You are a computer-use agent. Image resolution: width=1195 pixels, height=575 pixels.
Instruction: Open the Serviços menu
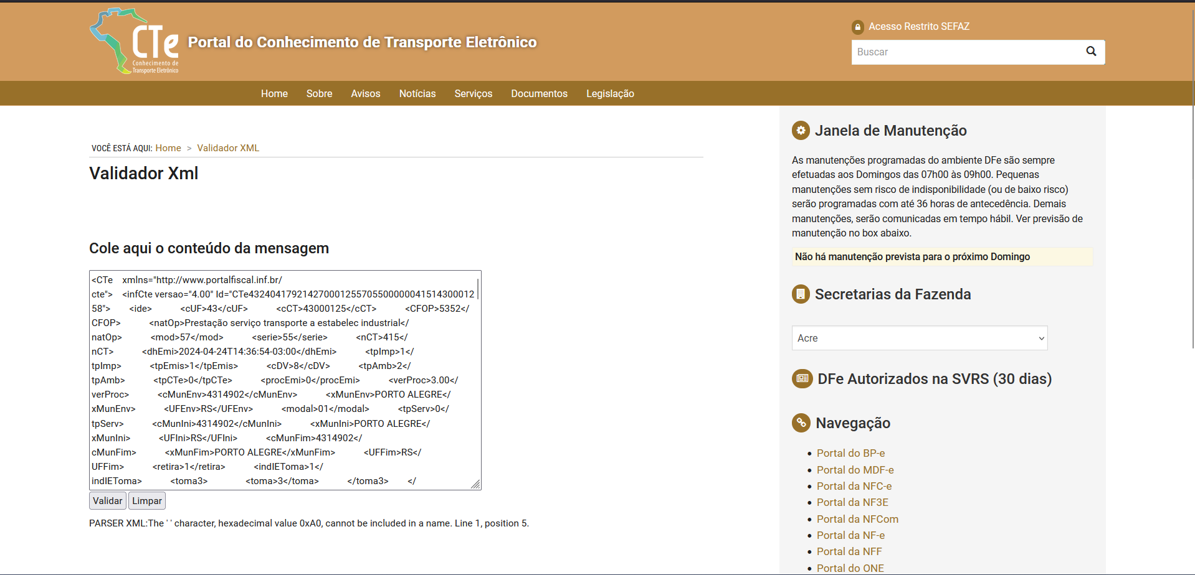(x=473, y=93)
